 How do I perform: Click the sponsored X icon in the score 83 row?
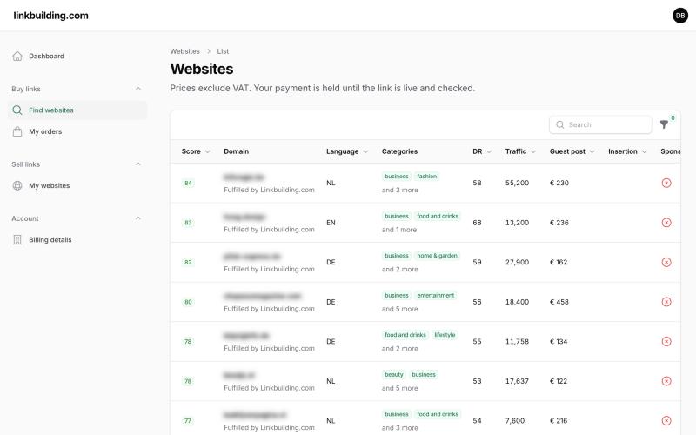(x=666, y=223)
